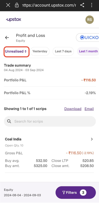Select the Last 7 days filter
This screenshot has width=99, height=204.
63,51
